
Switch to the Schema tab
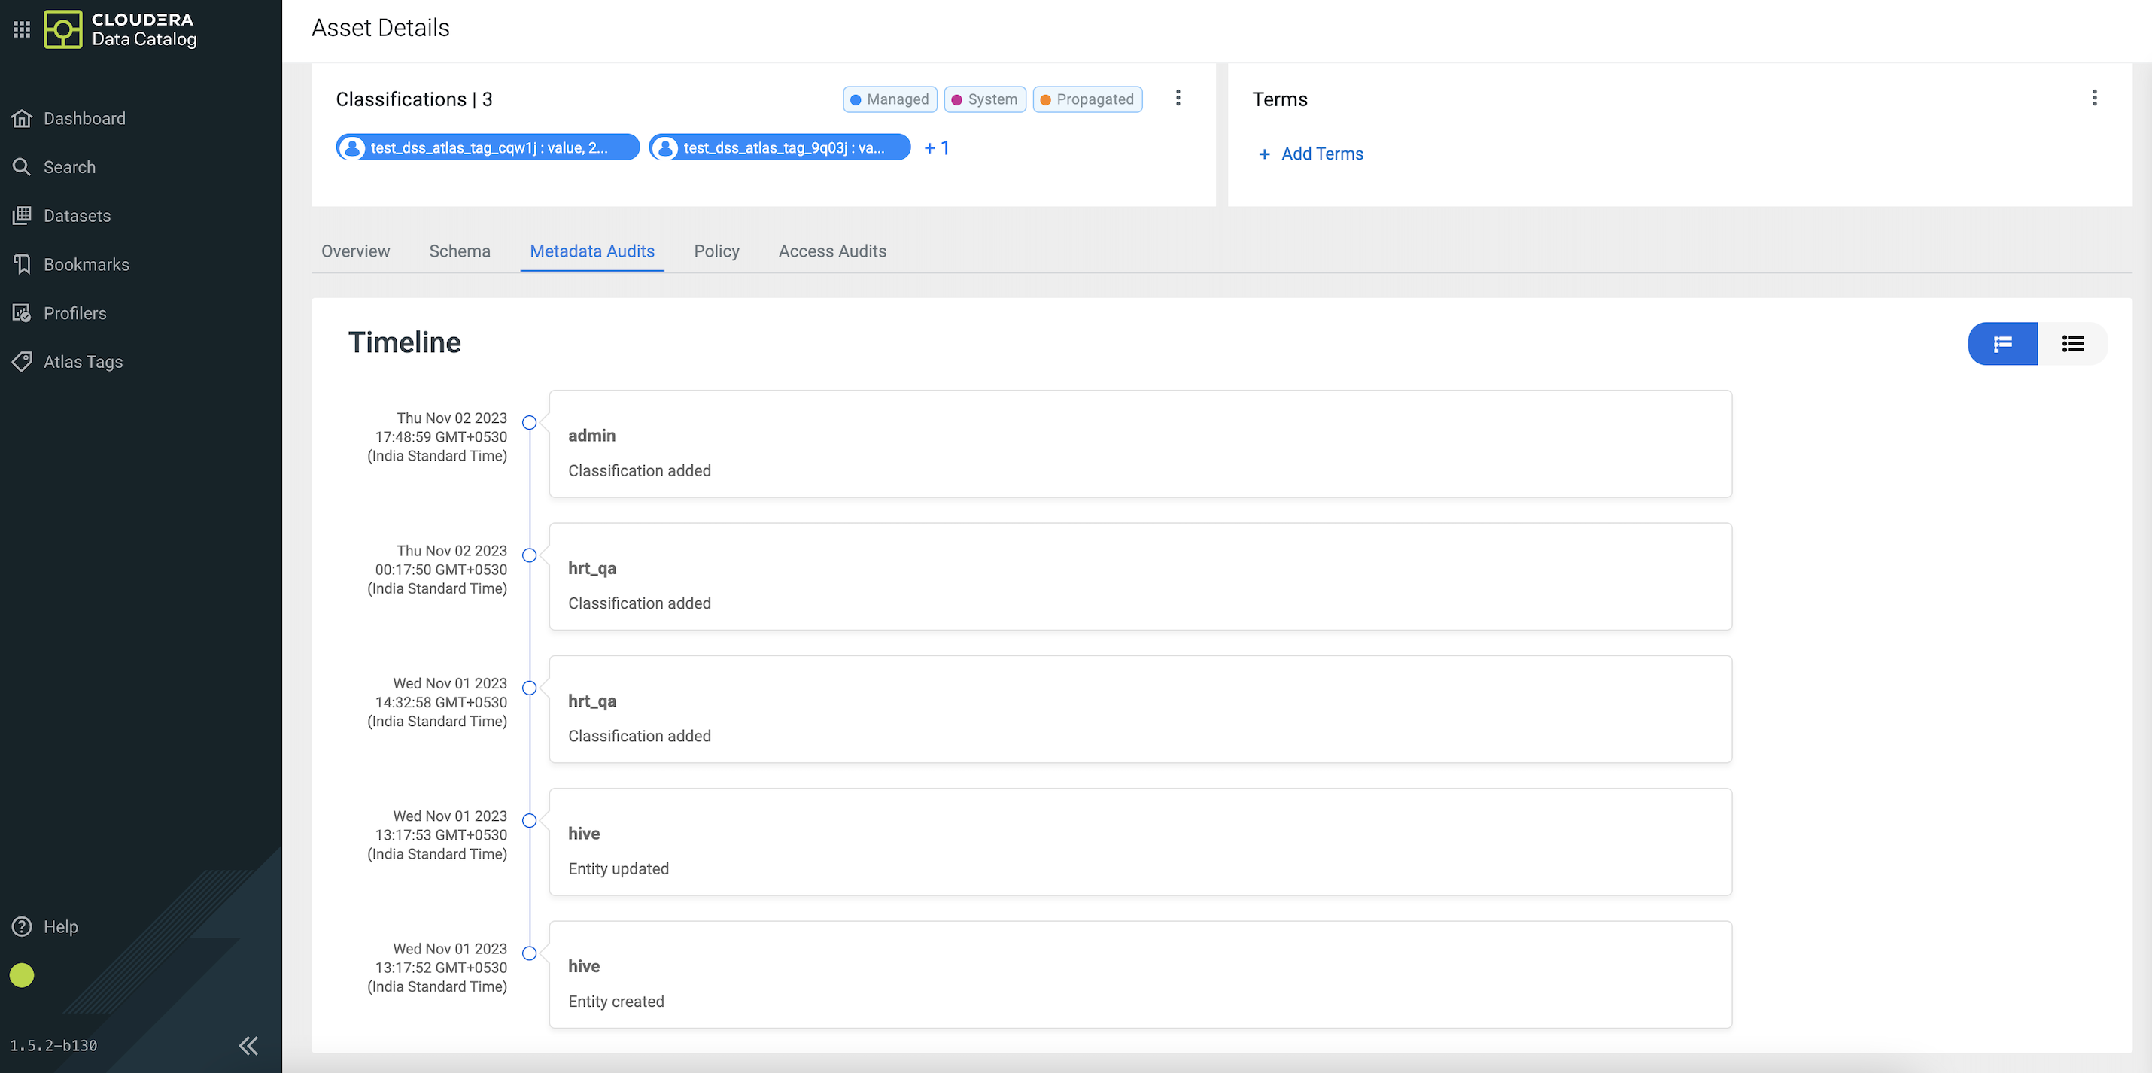click(x=460, y=251)
